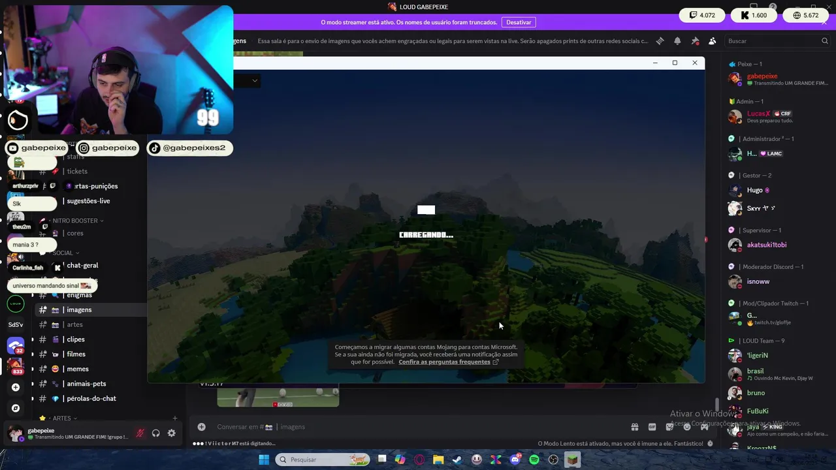Viewport: 836px width, 470px height.
Task: Open the emoji picker
Action: point(687,427)
